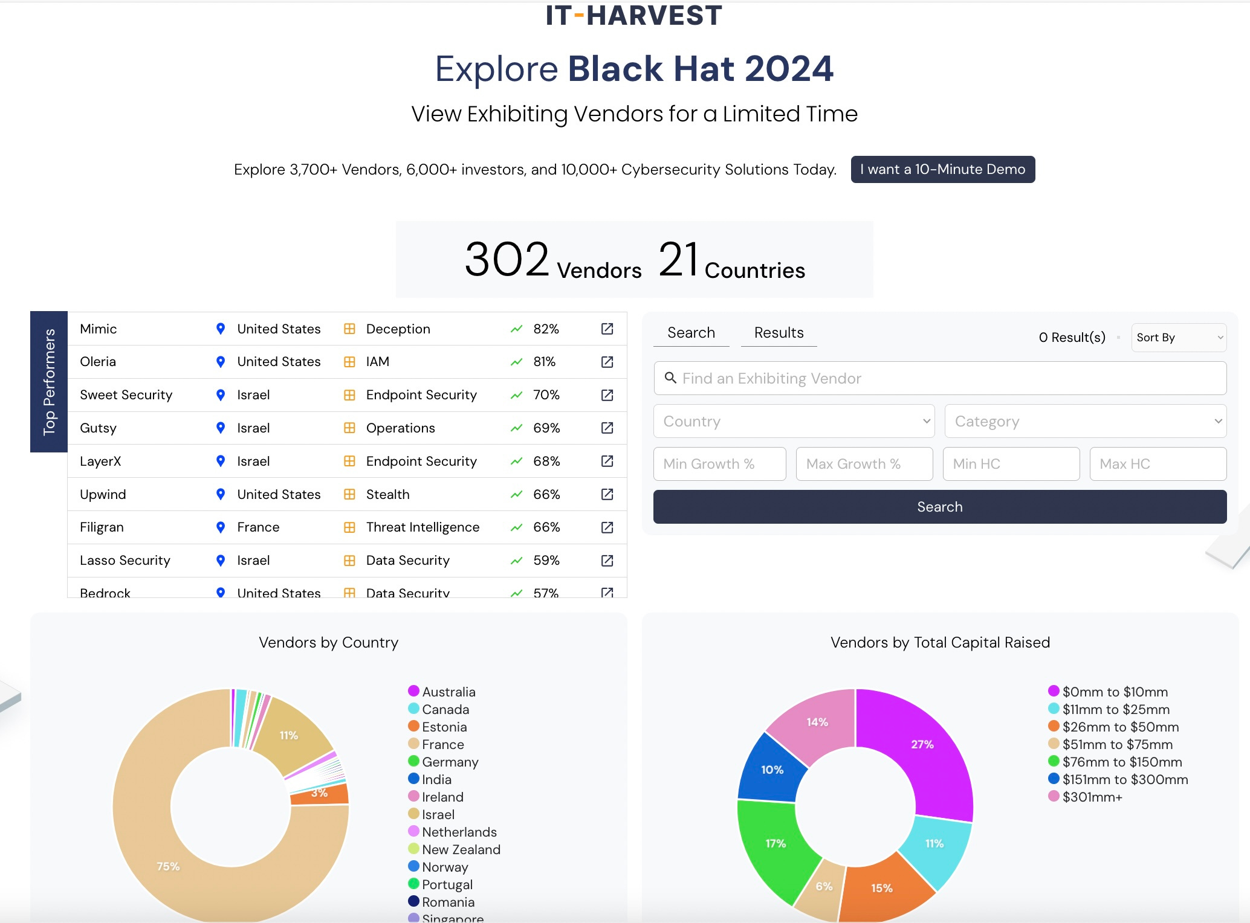This screenshot has height=923, width=1250.
Task: Click the IT-HARVEST logo
Action: pos(633,15)
